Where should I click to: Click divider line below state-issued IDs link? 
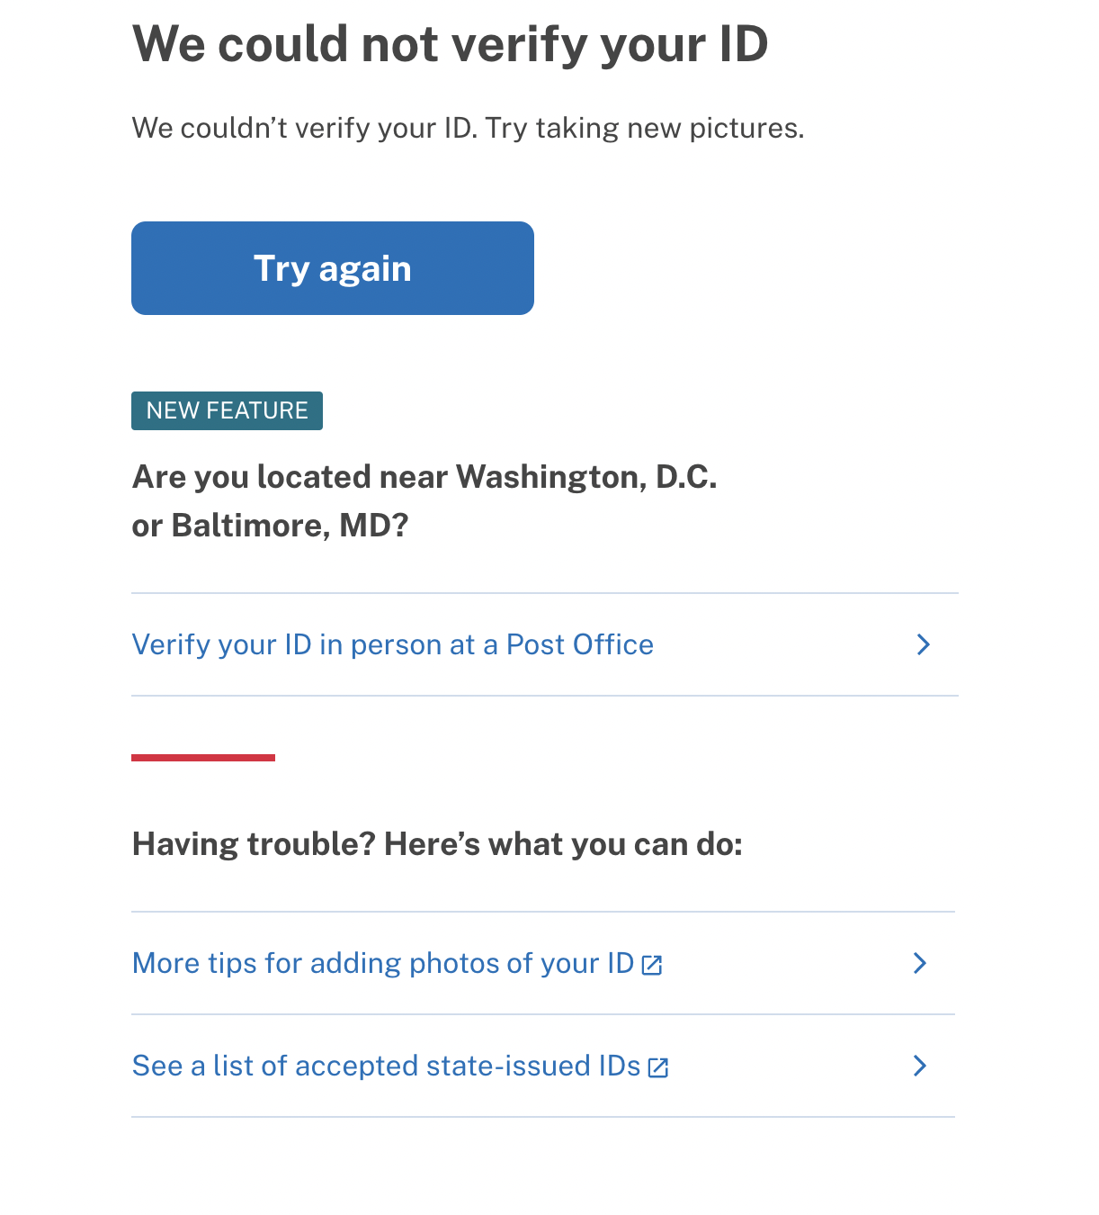[542, 1117]
